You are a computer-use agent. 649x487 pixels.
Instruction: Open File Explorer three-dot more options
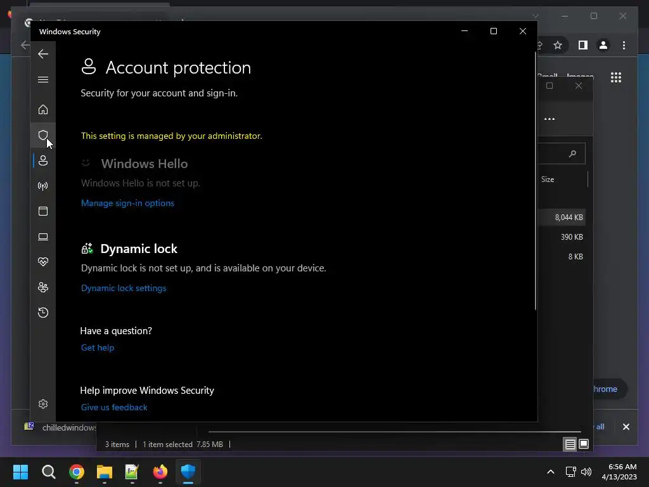[549, 119]
